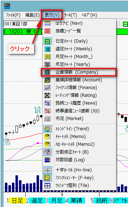
Task: Toggle 十字カーソル (Hv-line) option
Action: point(47,170)
